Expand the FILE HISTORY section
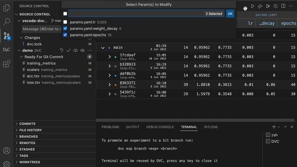The height and width of the screenshot is (167, 297). [55, 130]
